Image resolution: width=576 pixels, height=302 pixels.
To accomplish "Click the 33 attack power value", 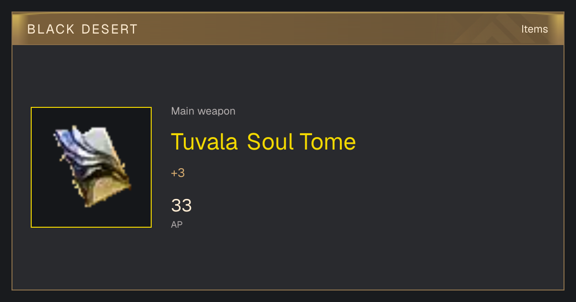I will [x=181, y=206].
